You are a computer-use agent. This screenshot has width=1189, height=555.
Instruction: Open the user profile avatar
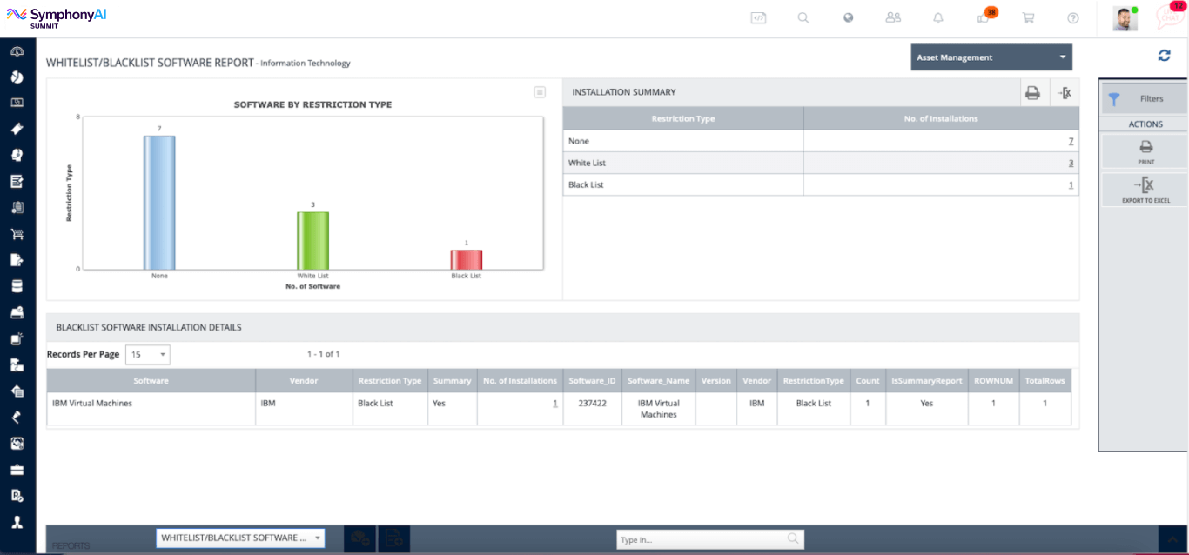pyautogui.click(x=1125, y=18)
